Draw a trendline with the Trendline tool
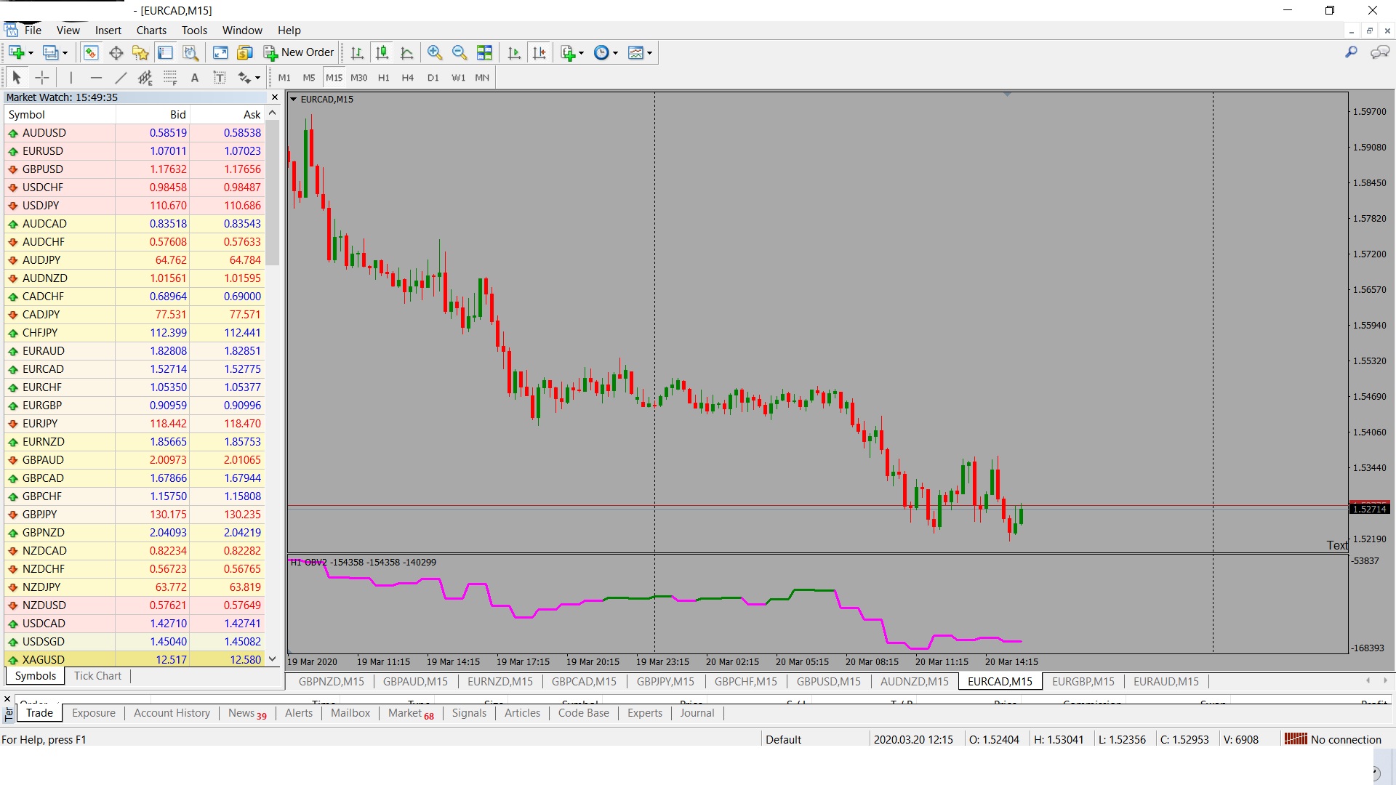The image size is (1396, 785). click(121, 78)
